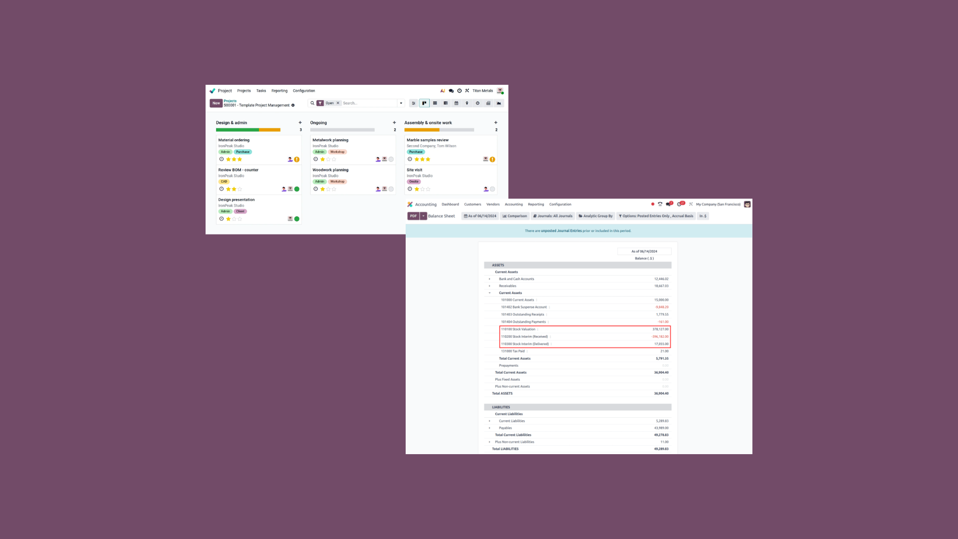Click the Project search input field
Viewport: 958px width, 539px height.
click(x=368, y=103)
